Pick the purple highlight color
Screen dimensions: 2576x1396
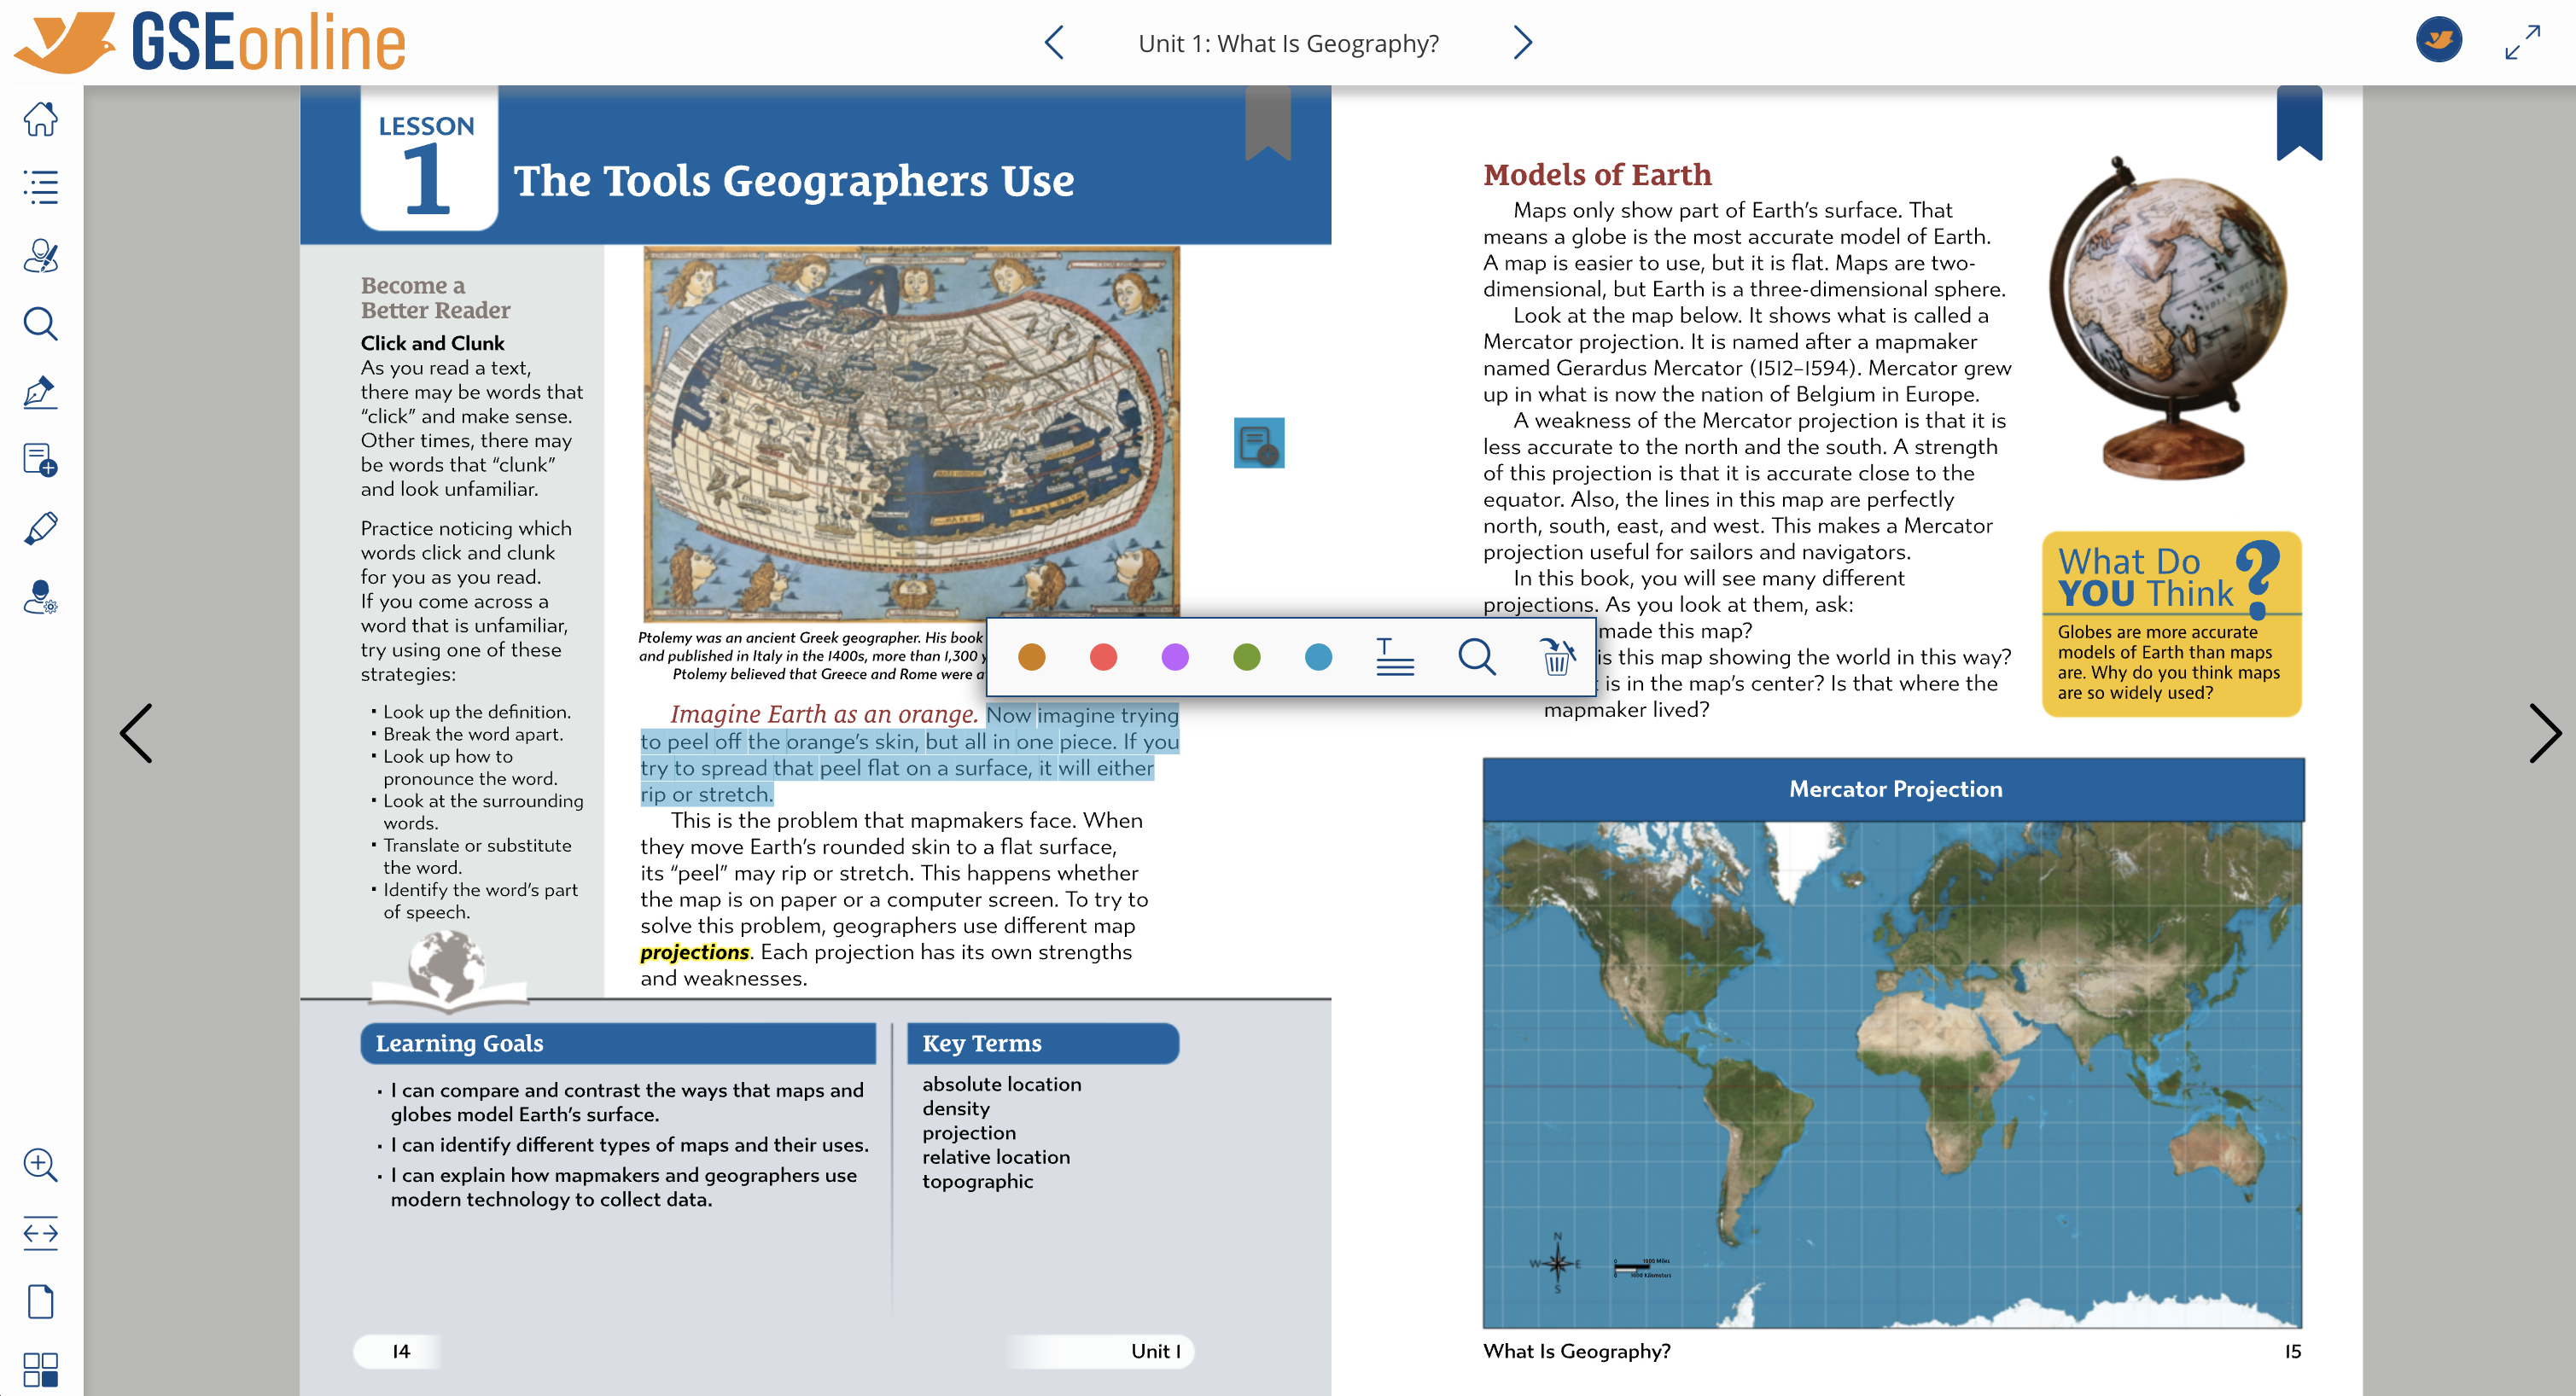[1175, 657]
